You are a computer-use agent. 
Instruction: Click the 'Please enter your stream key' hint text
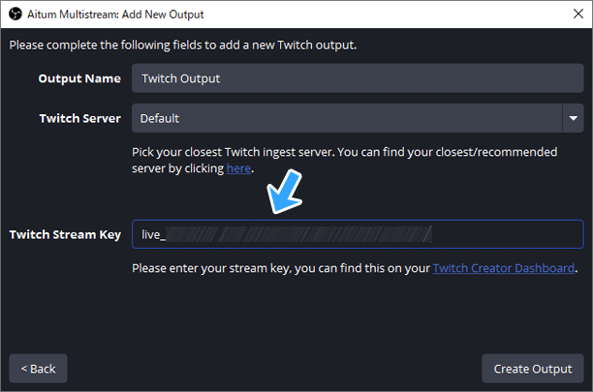click(355, 268)
